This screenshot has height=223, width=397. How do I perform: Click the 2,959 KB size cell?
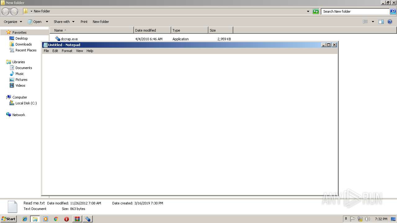(224, 39)
